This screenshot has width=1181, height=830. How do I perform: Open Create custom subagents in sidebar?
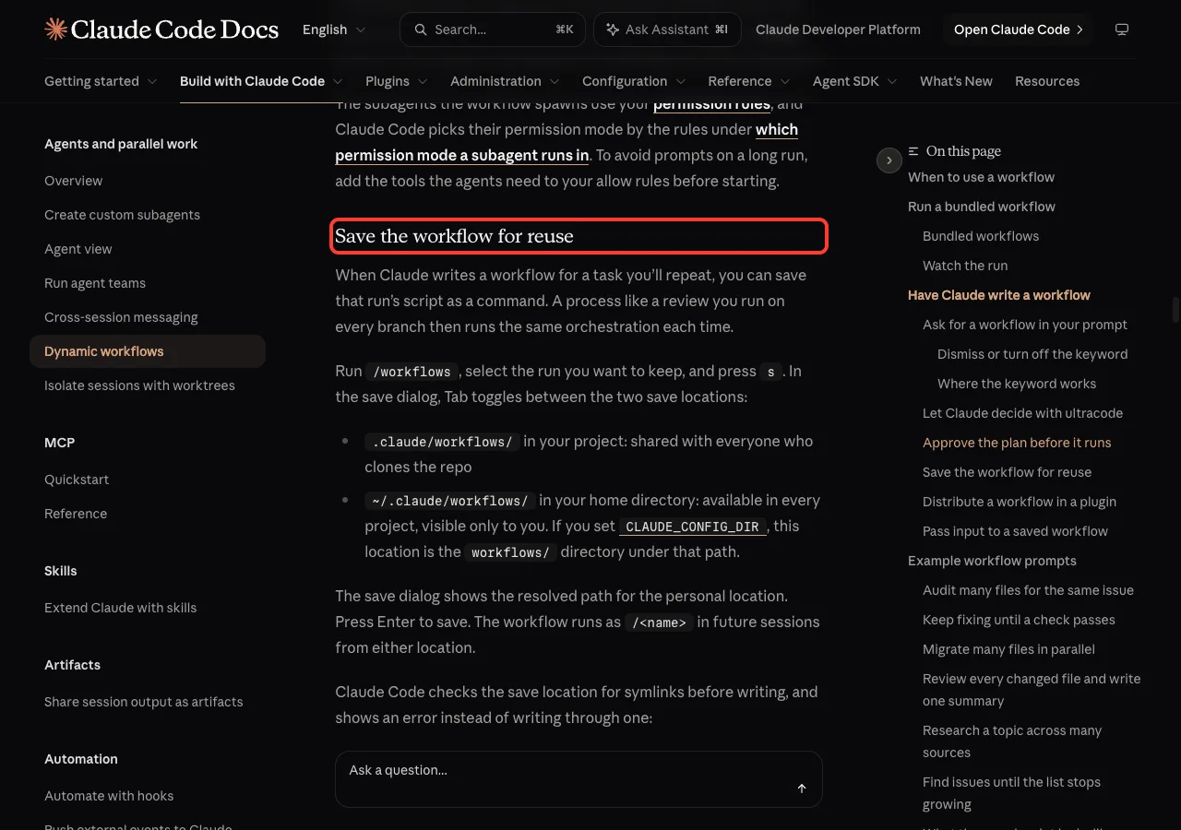click(122, 215)
